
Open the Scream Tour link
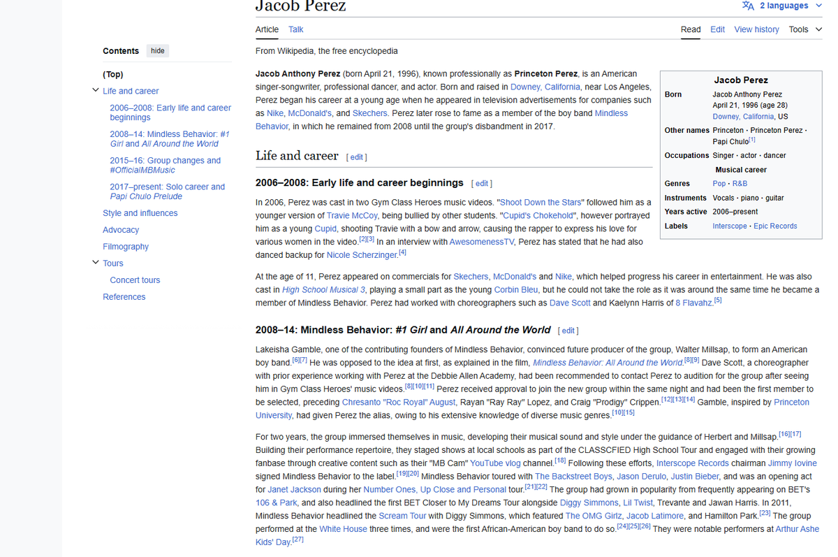[x=402, y=516]
